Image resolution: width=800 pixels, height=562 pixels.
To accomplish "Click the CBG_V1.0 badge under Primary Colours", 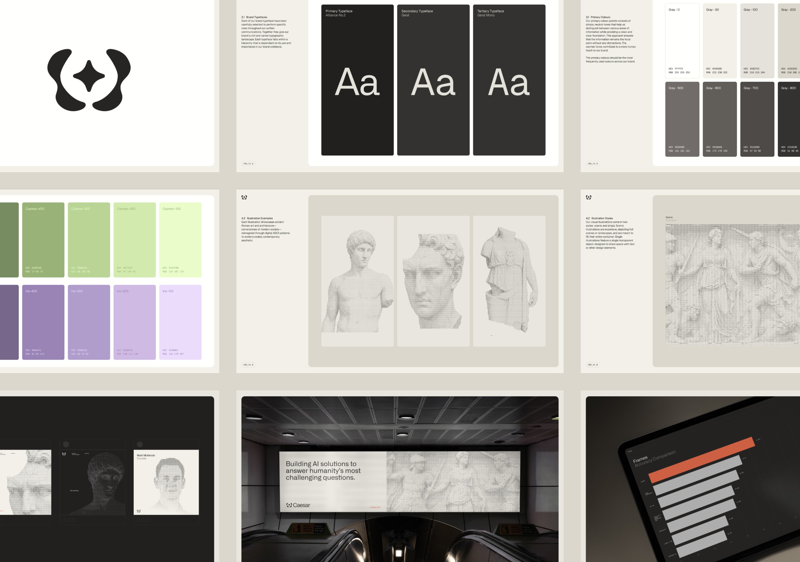I will [593, 163].
